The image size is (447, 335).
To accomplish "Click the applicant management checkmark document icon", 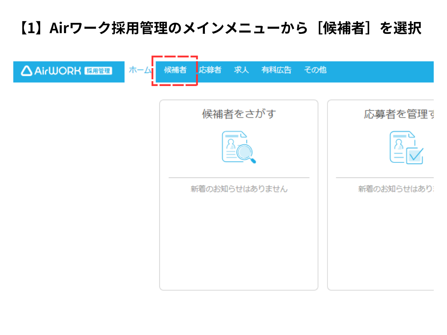I will tap(406, 147).
